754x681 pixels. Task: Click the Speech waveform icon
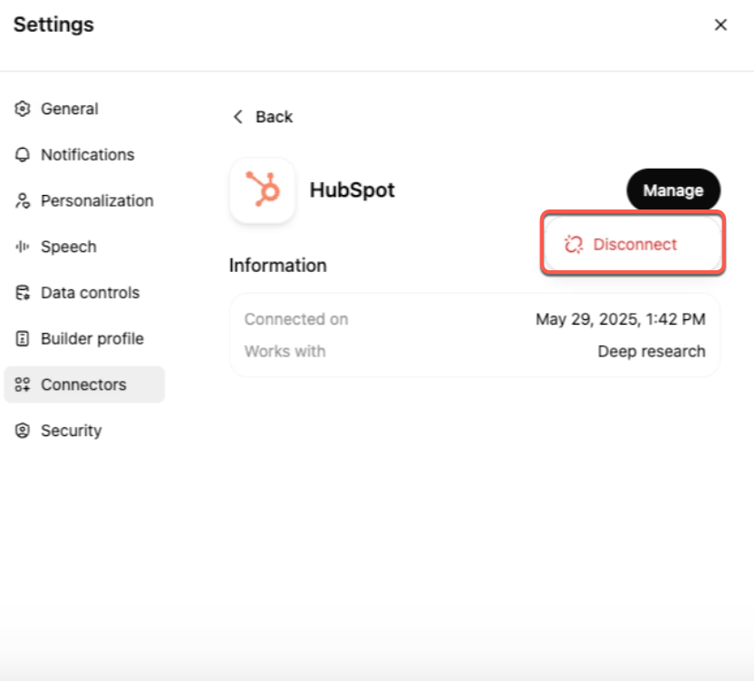22,246
